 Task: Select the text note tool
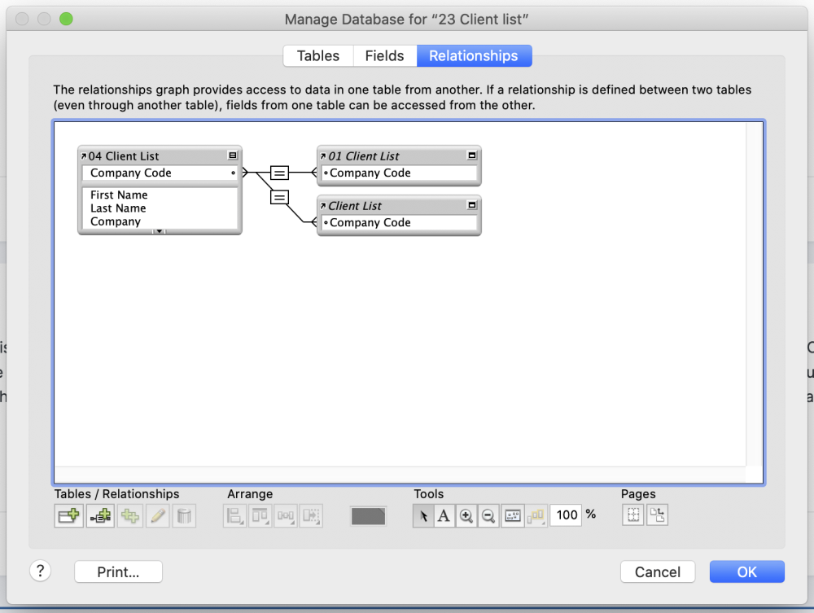pyautogui.click(x=444, y=514)
